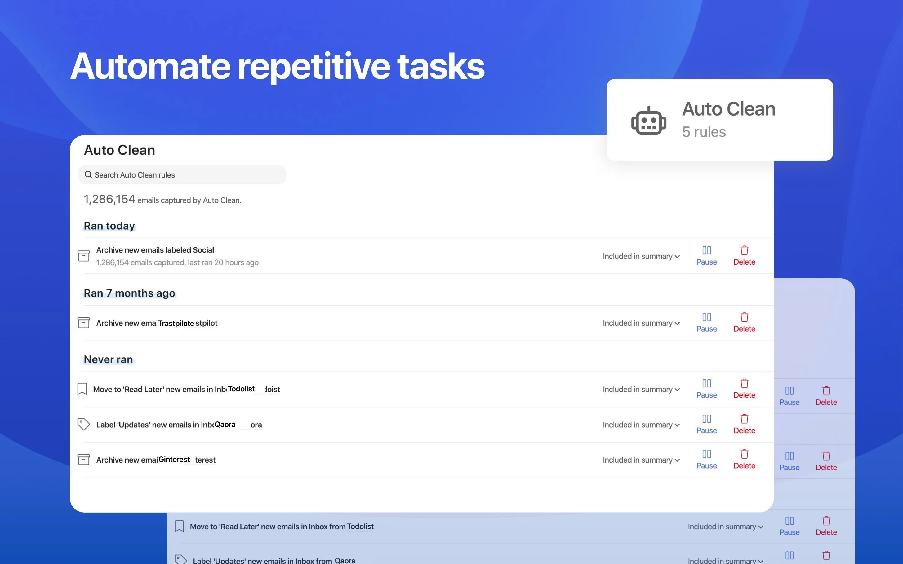
Task: Pause the Pinterest archive rule
Action: point(706,459)
